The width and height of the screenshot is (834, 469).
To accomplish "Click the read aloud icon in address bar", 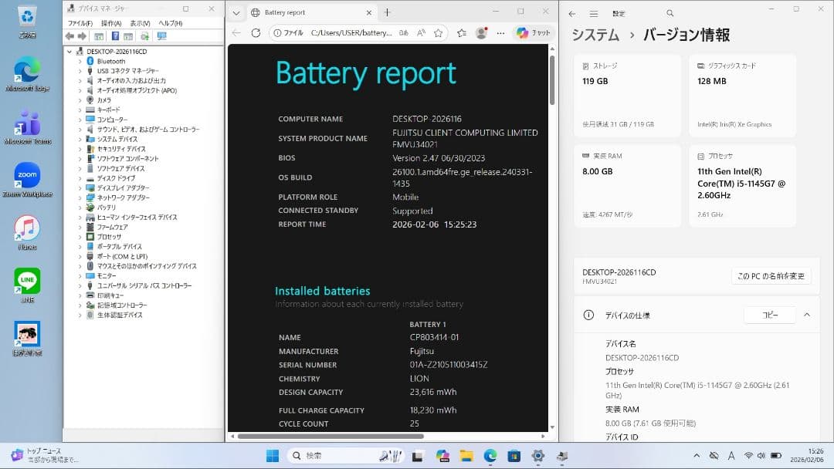I will pyautogui.click(x=421, y=33).
